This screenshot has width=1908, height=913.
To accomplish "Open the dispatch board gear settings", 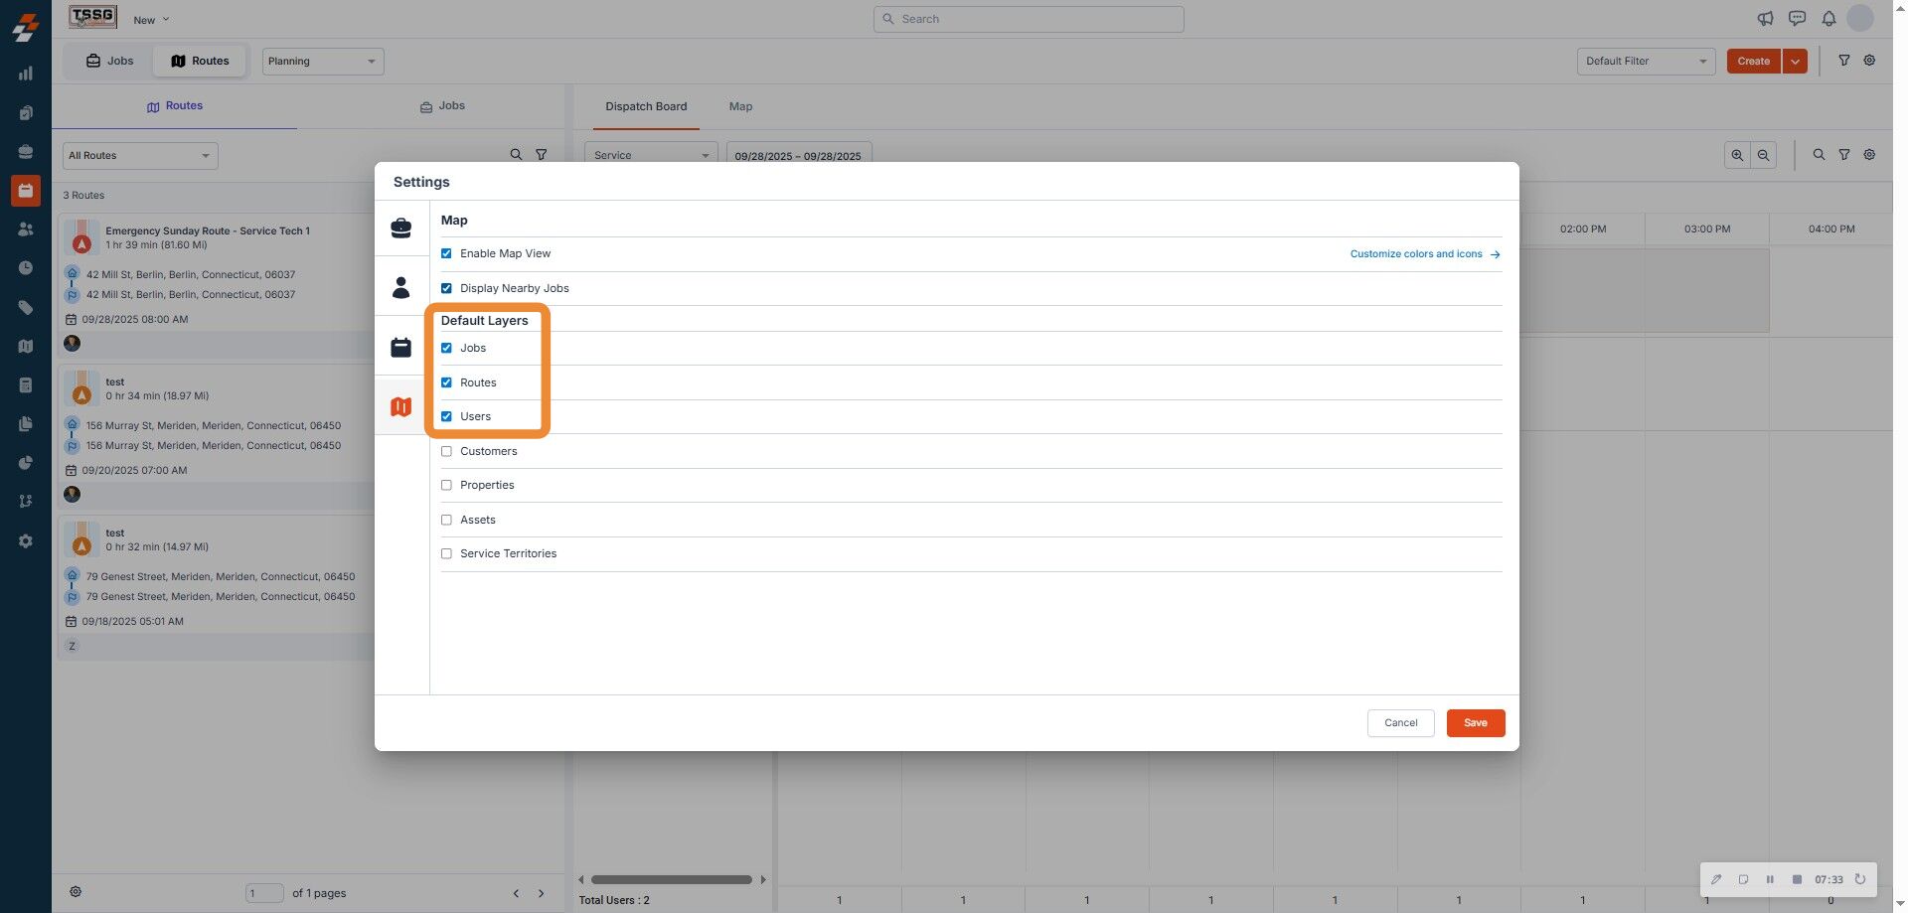I will click(1869, 155).
